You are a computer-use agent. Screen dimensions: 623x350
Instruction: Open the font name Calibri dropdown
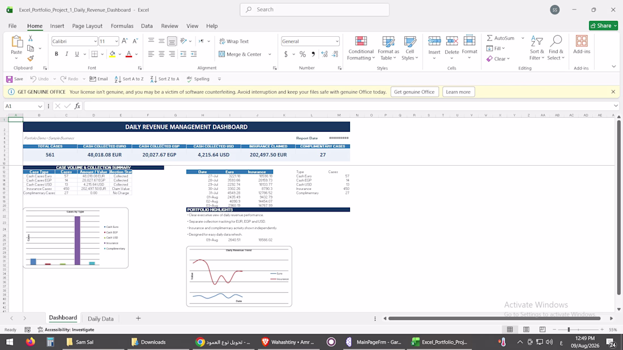click(x=95, y=41)
